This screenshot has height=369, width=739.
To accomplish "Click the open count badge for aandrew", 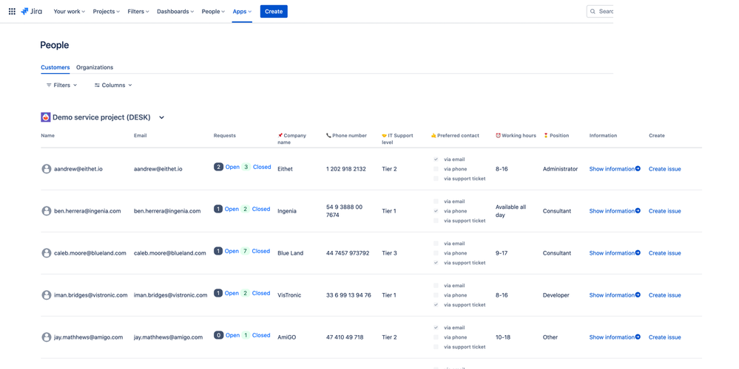I will point(218,167).
